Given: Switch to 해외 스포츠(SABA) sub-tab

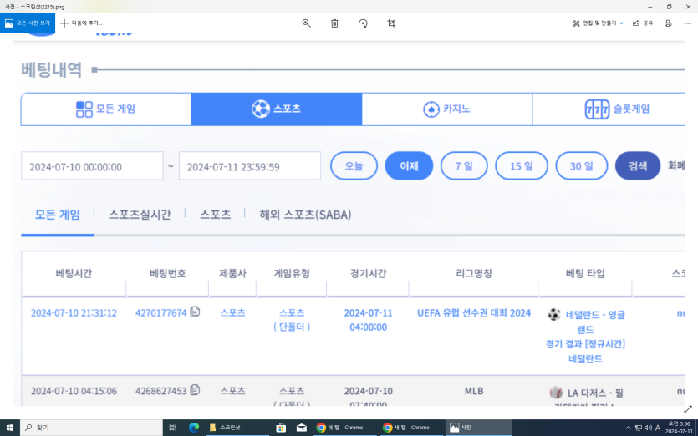Looking at the screenshot, I should (305, 215).
